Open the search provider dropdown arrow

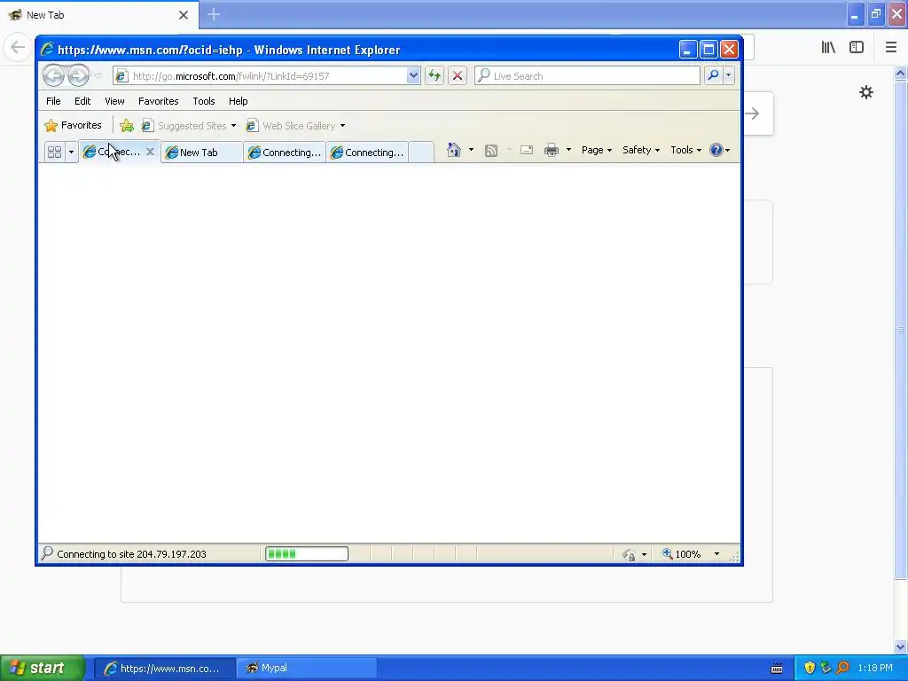[x=729, y=76]
